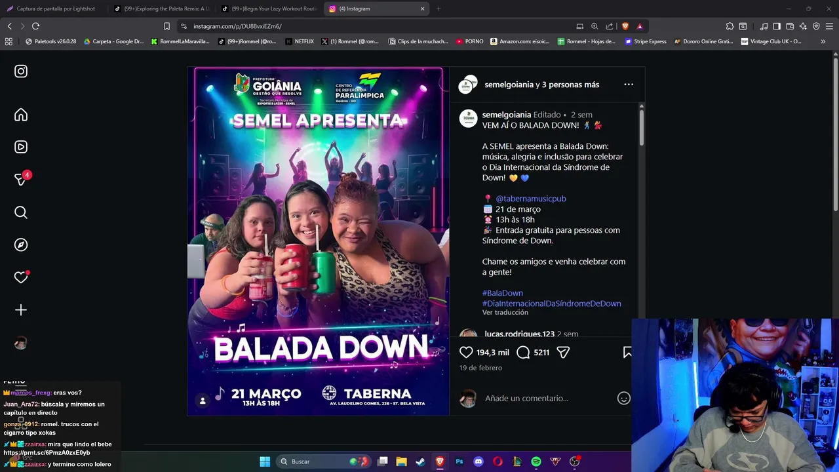839x472 pixels.
Task: Like the post with the heart icon
Action: point(466,352)
